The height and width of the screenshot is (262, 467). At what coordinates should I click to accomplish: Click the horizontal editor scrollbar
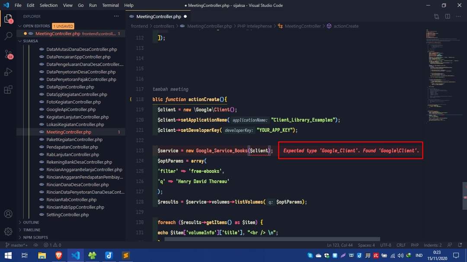[272, 239]
